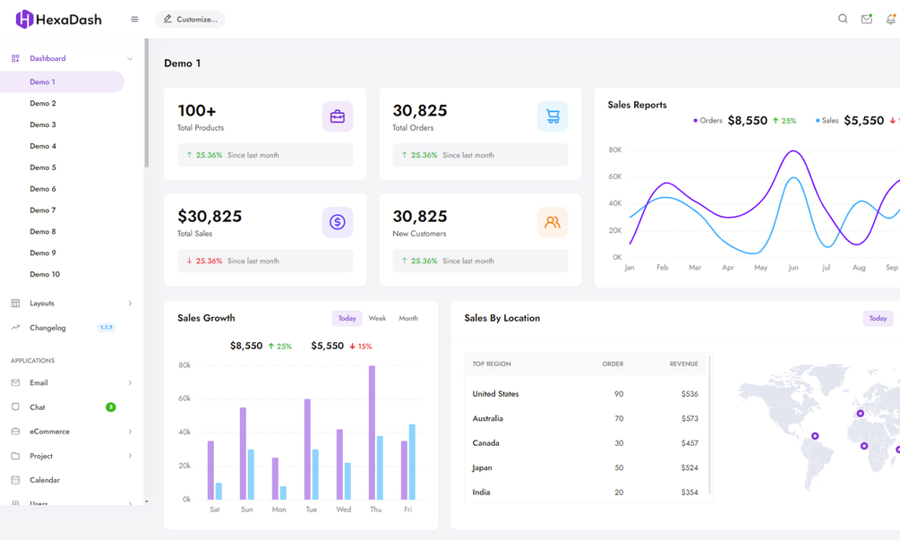Click the Project folder icon
This screenshot has width=900, height=540.
15,456
